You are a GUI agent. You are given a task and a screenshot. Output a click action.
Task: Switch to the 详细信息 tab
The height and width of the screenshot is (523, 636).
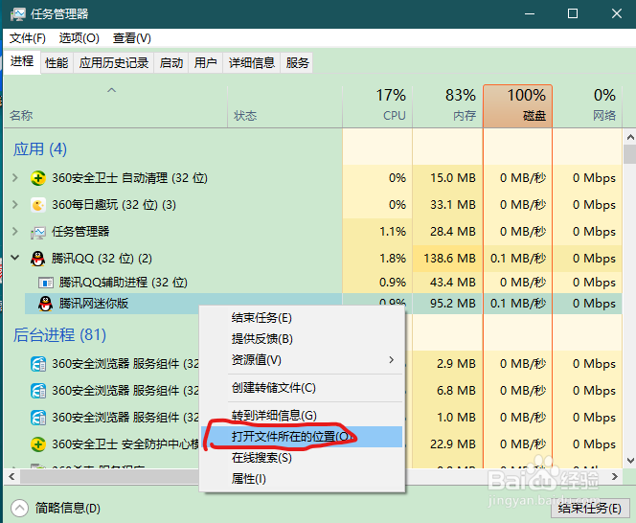252,63
